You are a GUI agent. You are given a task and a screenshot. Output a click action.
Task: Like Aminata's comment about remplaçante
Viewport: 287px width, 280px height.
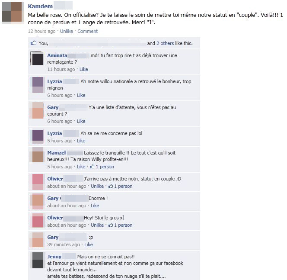[x=84, y=69]
